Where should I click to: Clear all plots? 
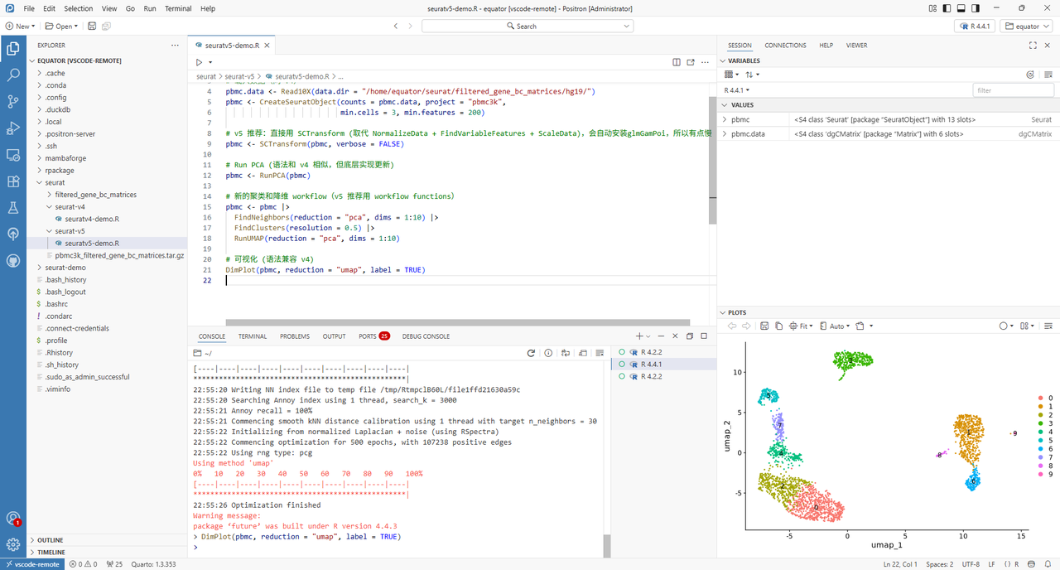click(x=1048, y=326)
